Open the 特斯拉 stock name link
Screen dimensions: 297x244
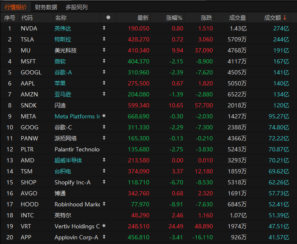pos(63,39)
